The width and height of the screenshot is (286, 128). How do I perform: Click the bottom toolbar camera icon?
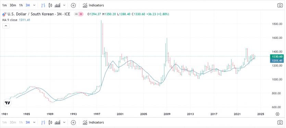280,122
